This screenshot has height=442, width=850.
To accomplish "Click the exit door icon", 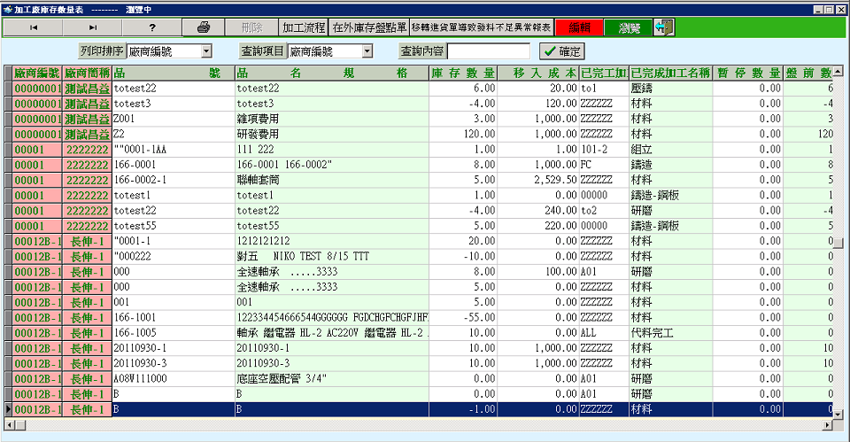I will point(664,27).
